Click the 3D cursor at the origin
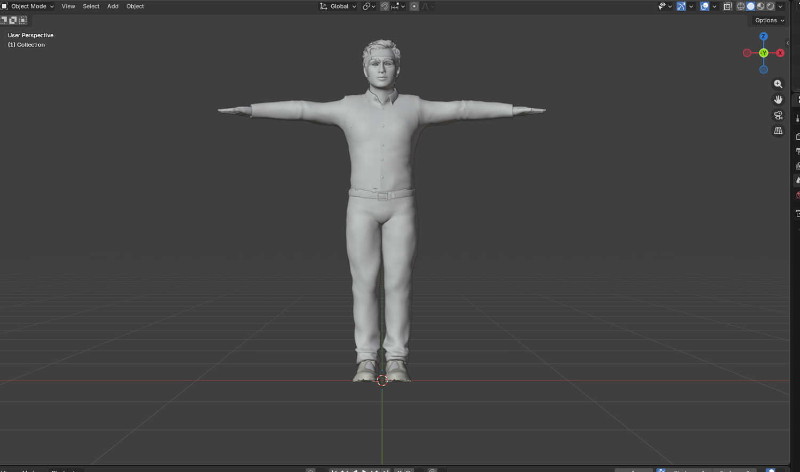This screenshot has width=800, height=472. point(382,380)
